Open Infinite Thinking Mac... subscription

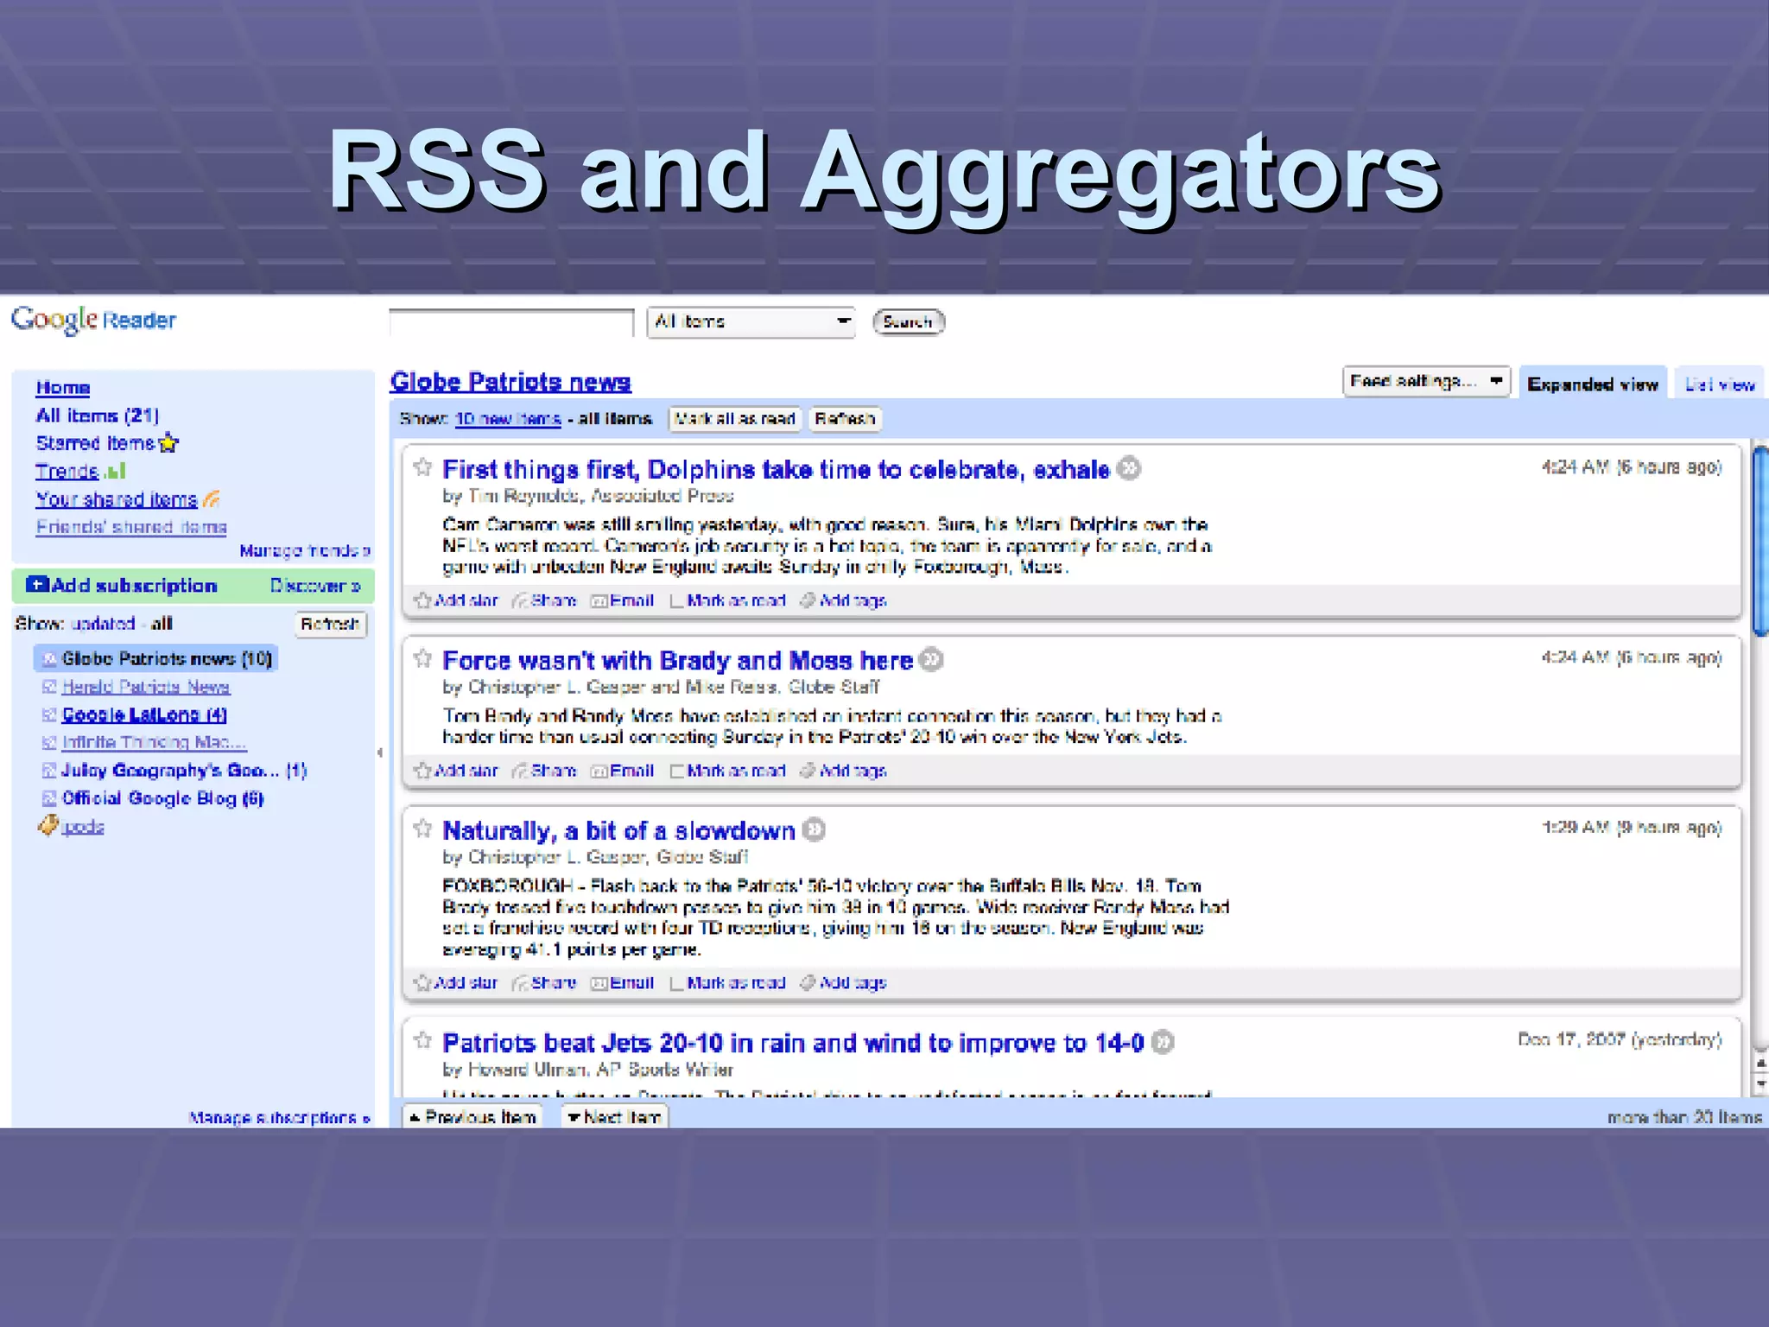tap(154, 742)
